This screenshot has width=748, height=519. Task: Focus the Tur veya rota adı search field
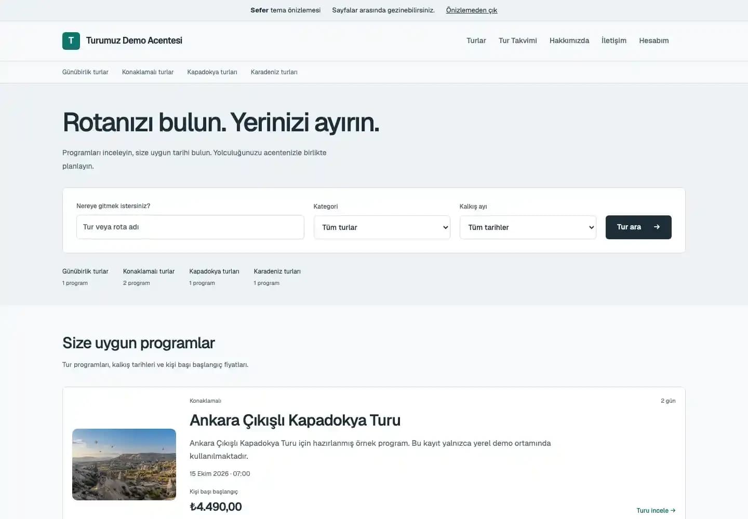point(190,227)
